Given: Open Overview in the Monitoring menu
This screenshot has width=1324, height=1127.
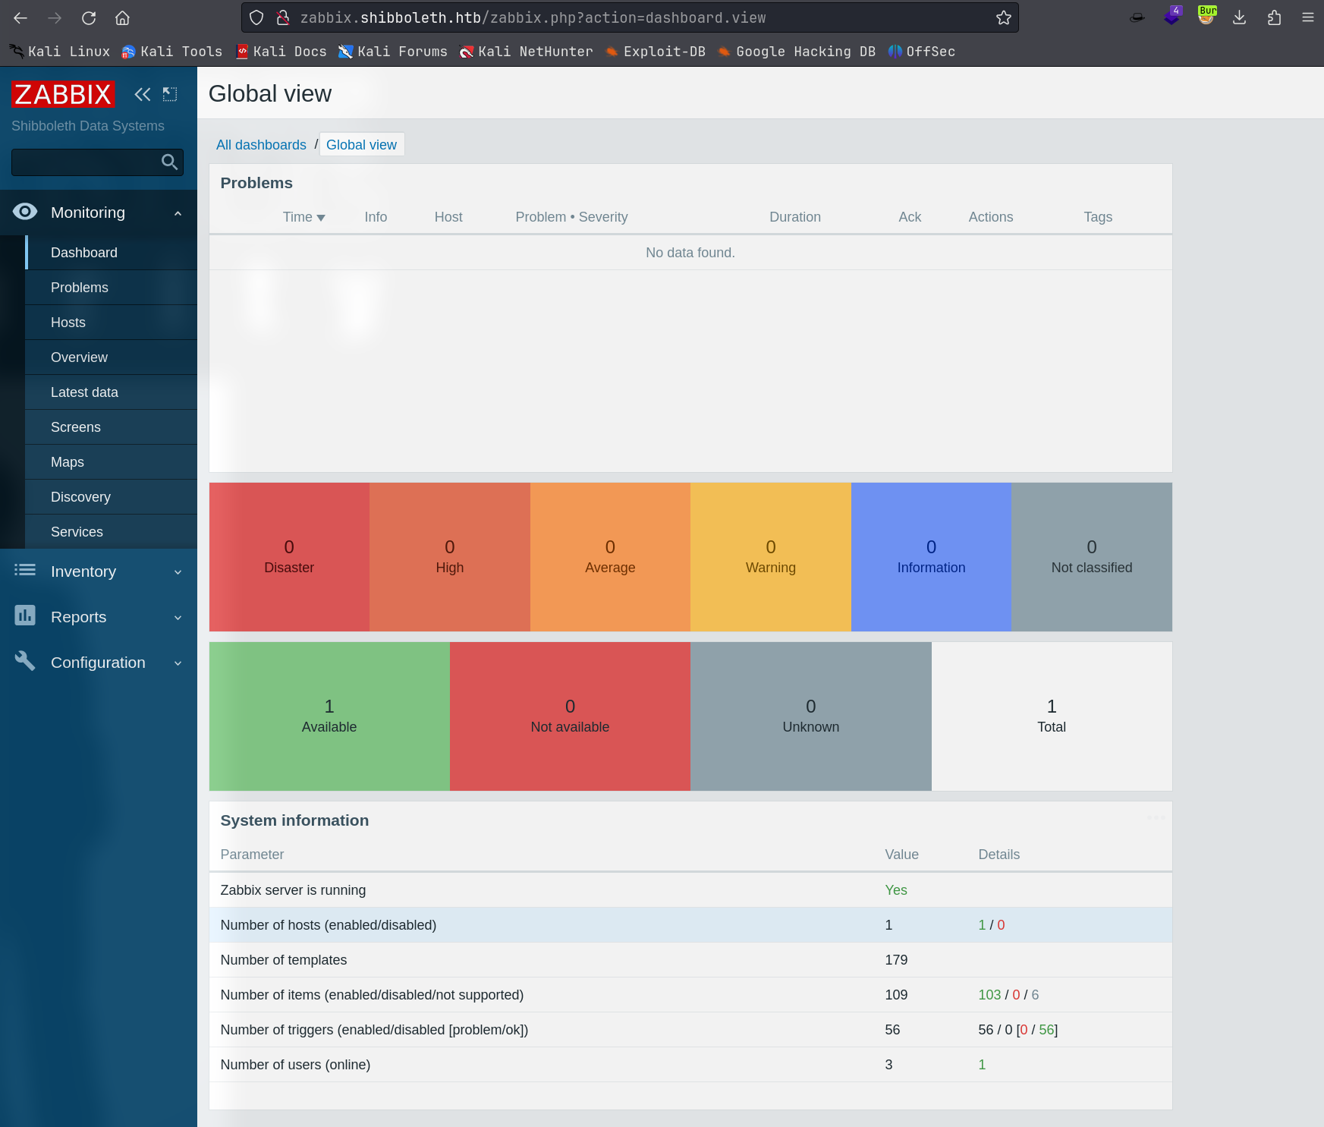Looking at the screenshot, I should pos(111,357).
